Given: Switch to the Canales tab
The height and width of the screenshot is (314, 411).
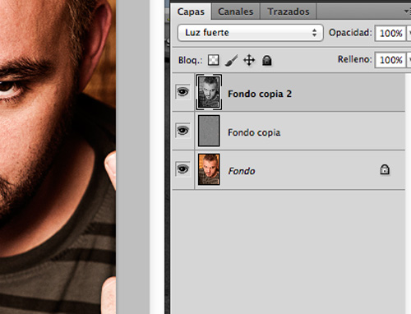Looking at the screenshot, I should (x=236, y=12).
